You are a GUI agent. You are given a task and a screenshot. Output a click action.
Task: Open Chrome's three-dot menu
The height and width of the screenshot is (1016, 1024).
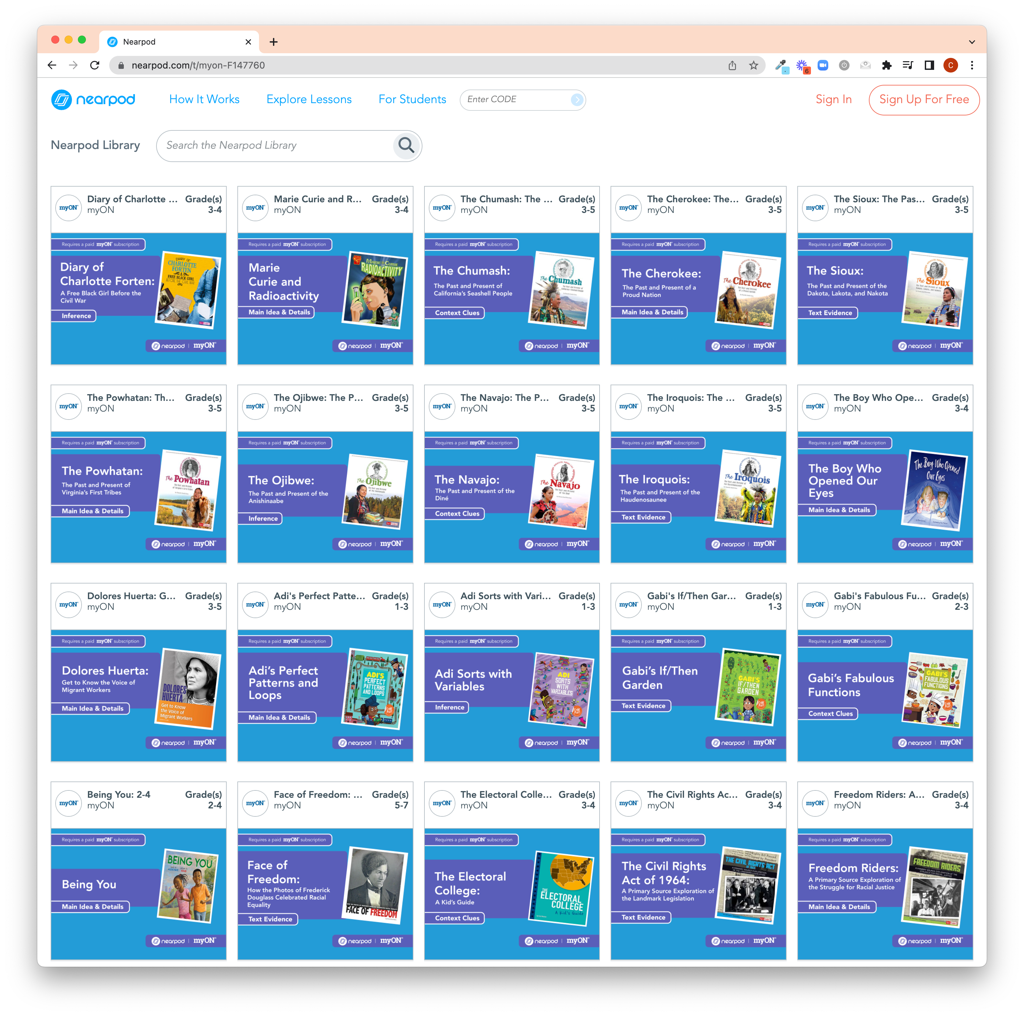click(x=971, y=65)
